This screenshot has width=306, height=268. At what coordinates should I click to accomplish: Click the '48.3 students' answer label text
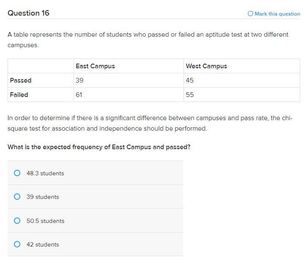[45, 173]
